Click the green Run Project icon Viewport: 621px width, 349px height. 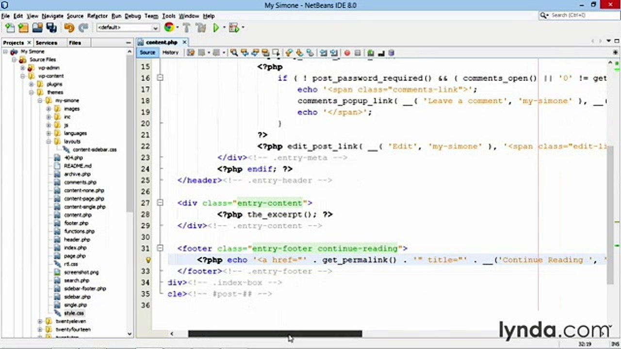pyautogui.click(x=216, y=28)
